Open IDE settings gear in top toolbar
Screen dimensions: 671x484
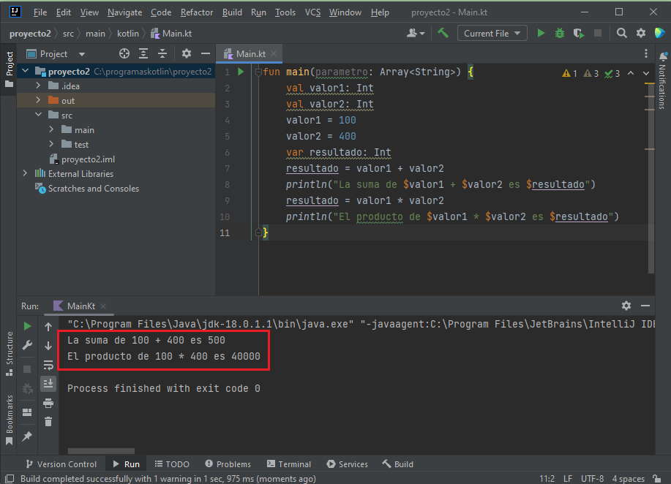click(x=640, y=34)
